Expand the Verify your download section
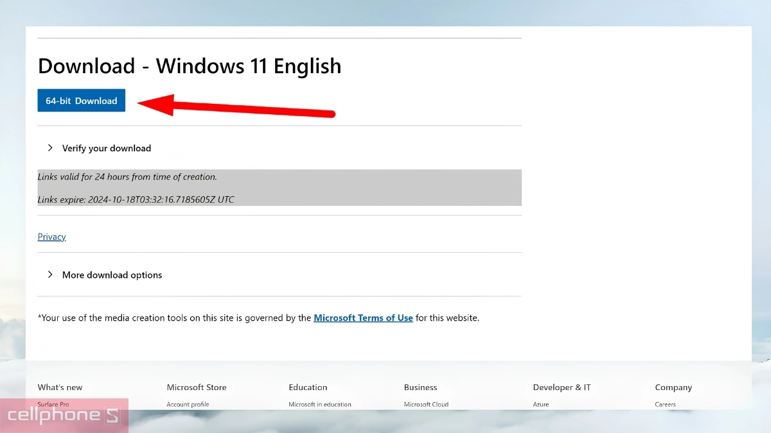Viewport: 771px width, 433px height. pyautogui.click(x=100, y=148)
